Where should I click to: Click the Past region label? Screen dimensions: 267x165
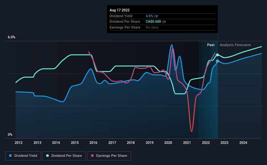point(211,45)
